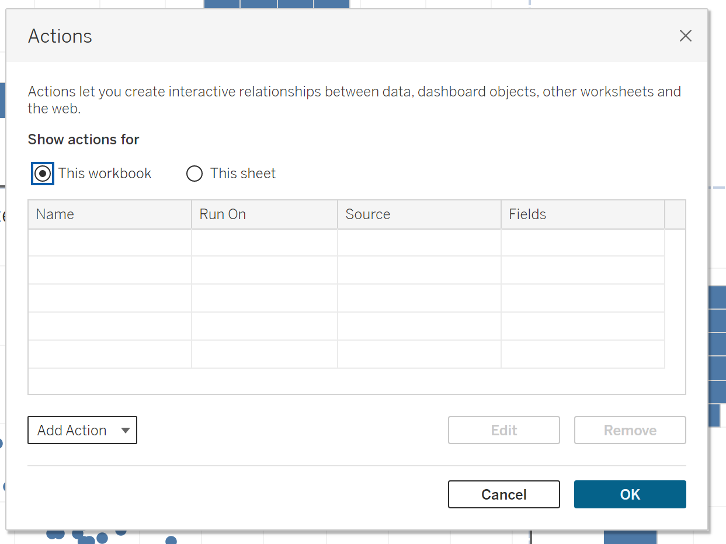726x544 pixels.
Task: Click the Actions dialog title text
Action: tap(60, 36)
